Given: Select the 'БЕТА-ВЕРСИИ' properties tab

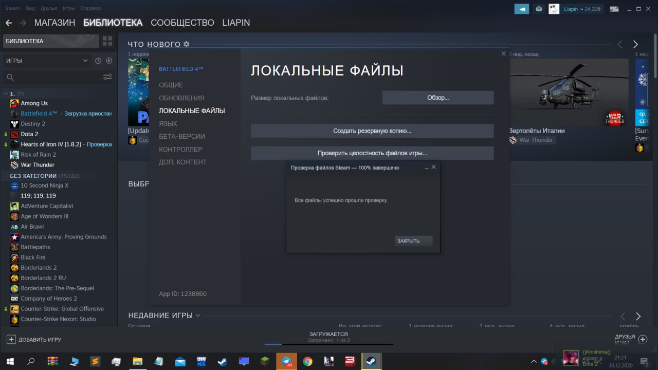Looking at the screenshot, I should coord(182,136).
